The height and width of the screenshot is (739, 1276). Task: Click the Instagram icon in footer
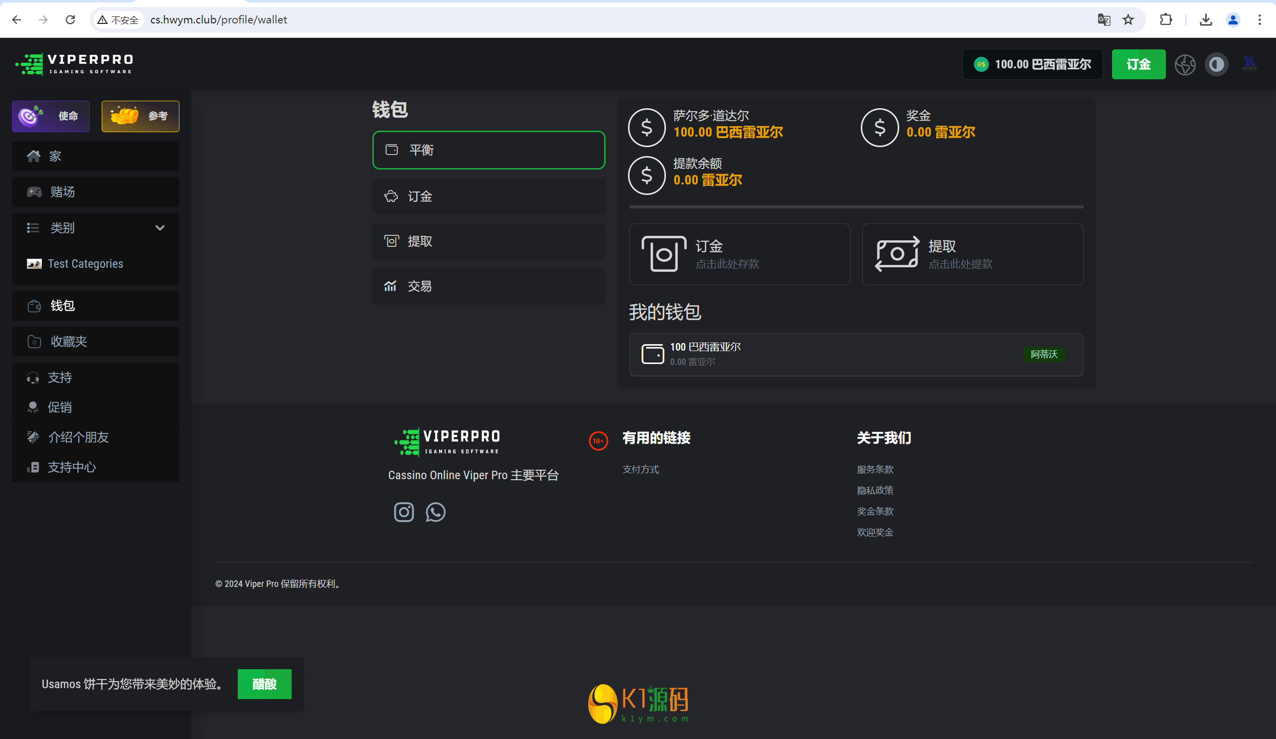[x=404, y=512]
